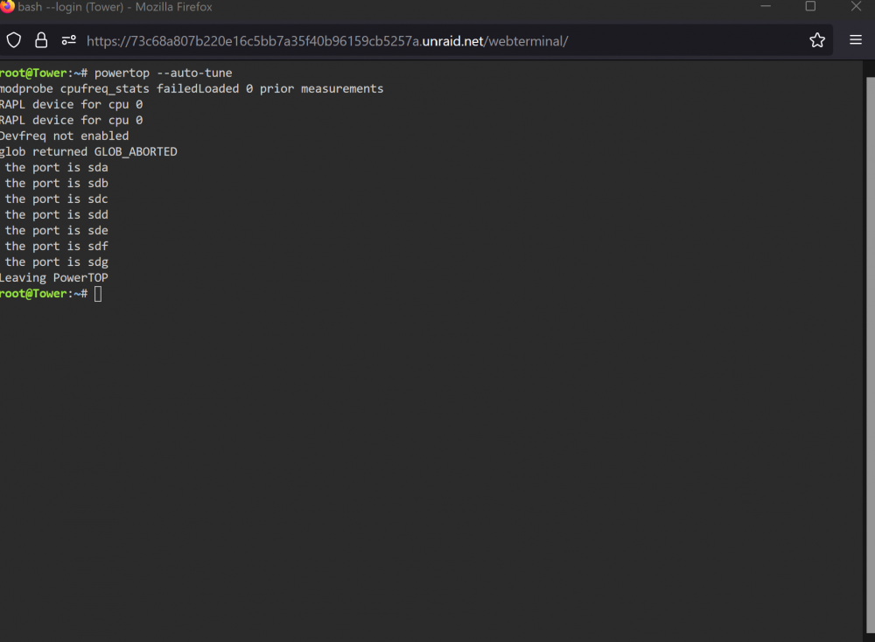Click the 'the port is sdg' line
875x642 pixels.
coord(56,262)
